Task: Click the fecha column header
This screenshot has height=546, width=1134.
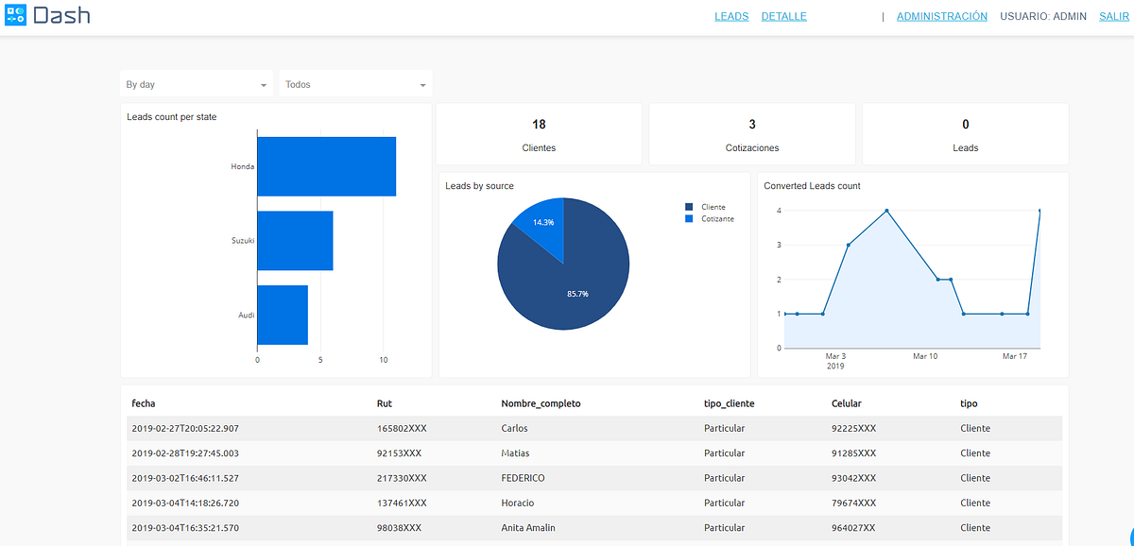Action: (143, 403)
